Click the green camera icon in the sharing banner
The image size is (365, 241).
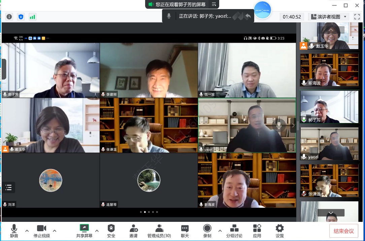(x=151, y=4)
